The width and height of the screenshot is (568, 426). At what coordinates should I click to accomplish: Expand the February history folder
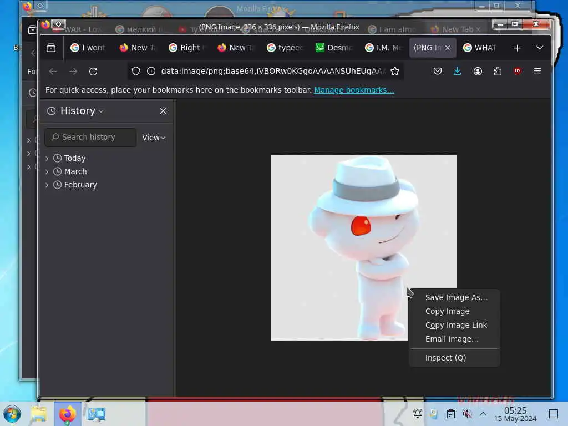(x=47, y=185)
